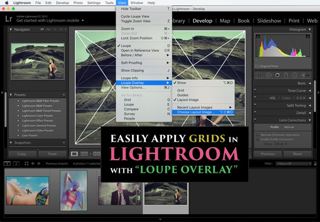
Task: Open the Apple menu
Action: (x=6, y=2)
